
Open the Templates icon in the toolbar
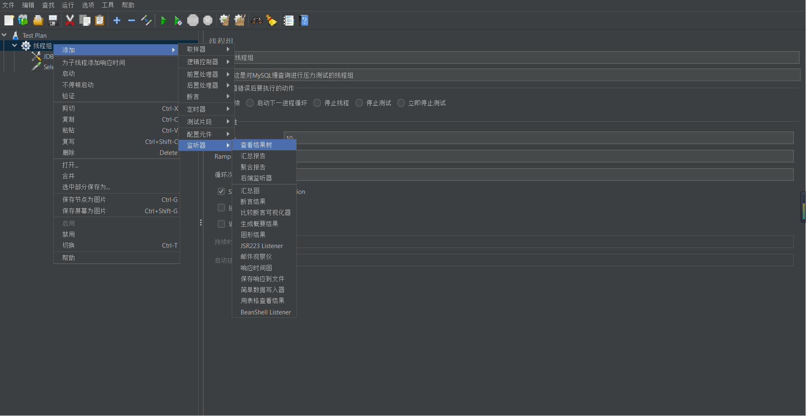point(23,20)
